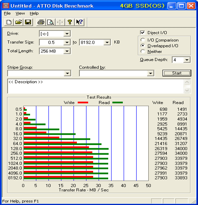Open a saved benchmark file via folder icon
Image resolution: width=198 pixels, height=205 pixels.
(18, 22)
